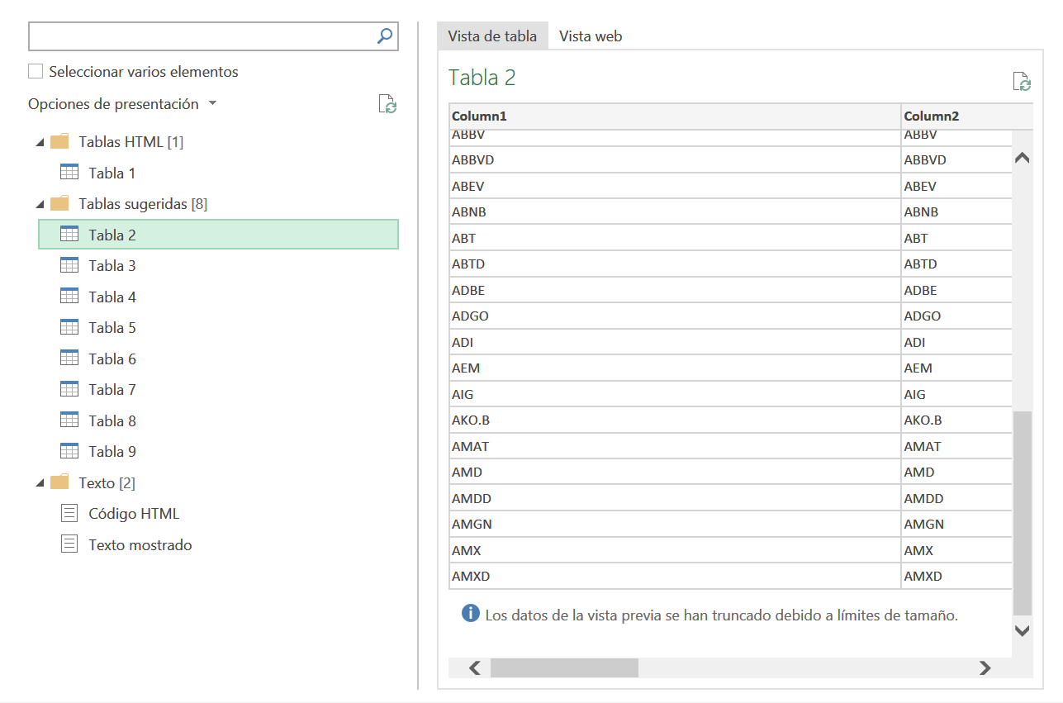
Task: Click AKO.B cell in Column1
Action: pyautogui.click(x=675, y=420)
